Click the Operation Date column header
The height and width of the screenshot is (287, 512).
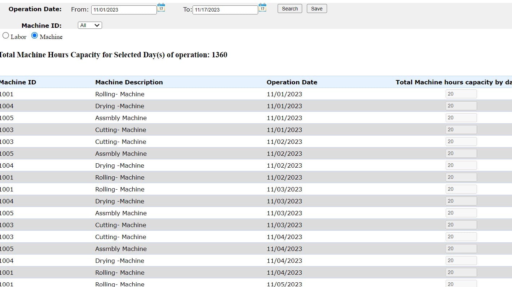coord(292,82)
